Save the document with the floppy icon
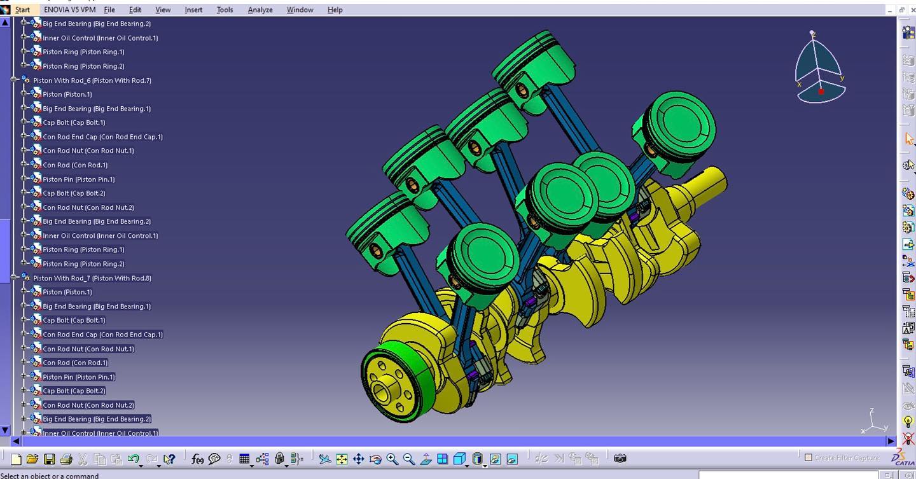 tap(49, 459)
